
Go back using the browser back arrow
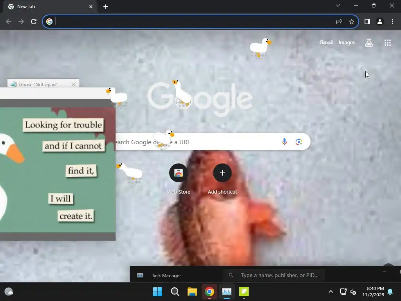pos(9,22)
